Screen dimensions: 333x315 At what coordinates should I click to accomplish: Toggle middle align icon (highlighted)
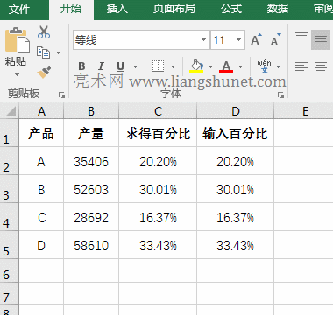321,39
